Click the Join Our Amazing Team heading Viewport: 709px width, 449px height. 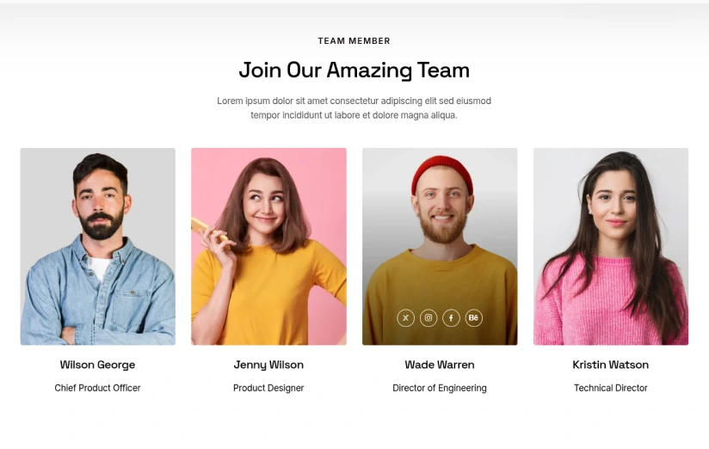[x=354, y=71]
